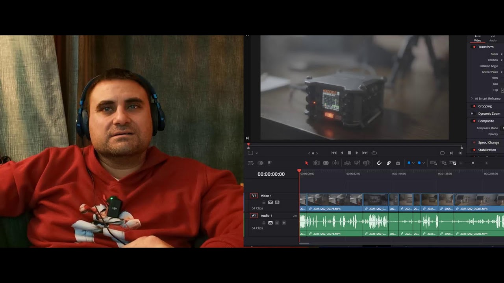Toggle the Cropping enable switch
Viewport: 504px width, 283px height.
474,106
